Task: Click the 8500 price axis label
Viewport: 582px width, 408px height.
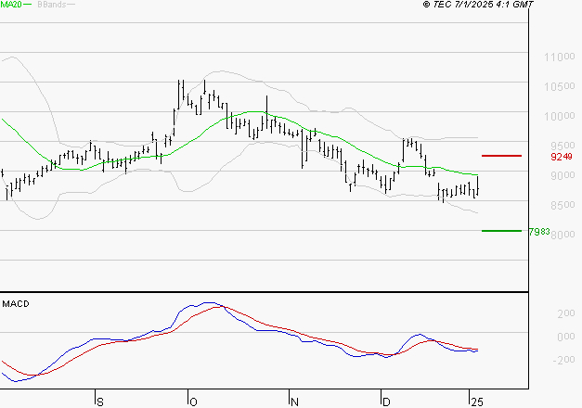Action: [x=563, y=205]
